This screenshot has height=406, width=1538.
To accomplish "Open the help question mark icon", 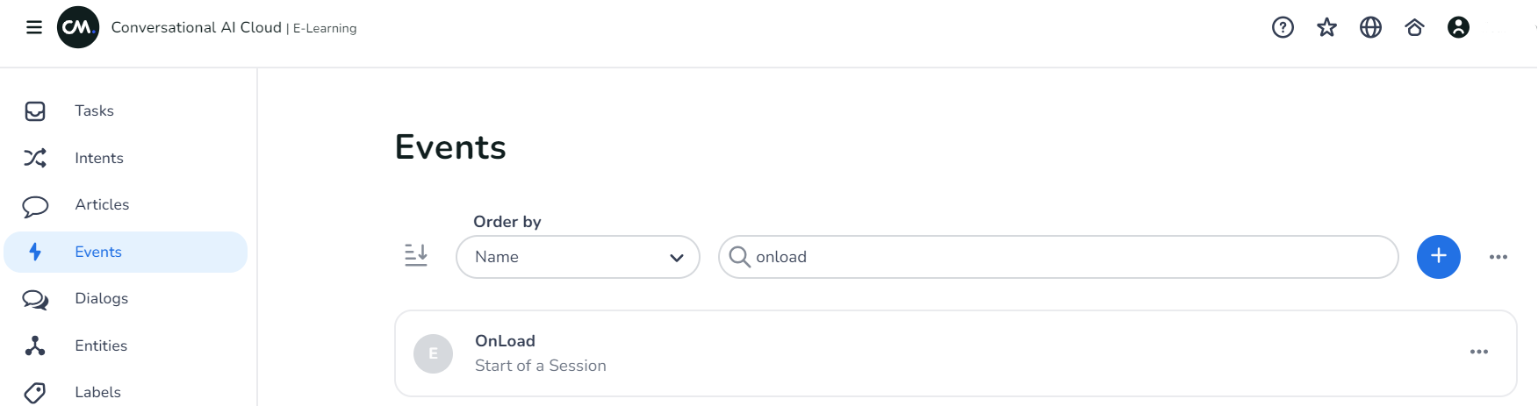I will click(1283, 28).
